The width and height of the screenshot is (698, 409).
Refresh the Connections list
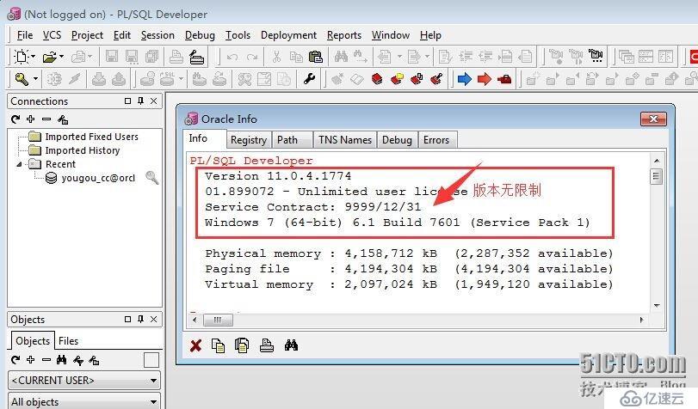coord(15,119)
